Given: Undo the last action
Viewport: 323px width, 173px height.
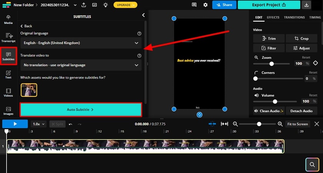Looking at the screenshot, I should click(70, 124).
